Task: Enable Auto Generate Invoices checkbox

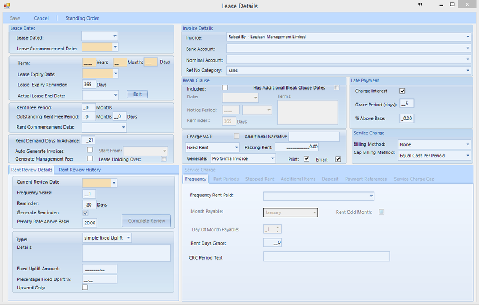Action: [90, 149]
